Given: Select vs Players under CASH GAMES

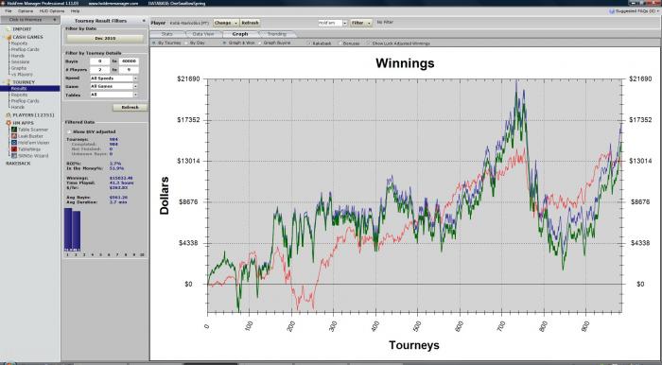Looking at the screenshot, I should coord(22,75).
